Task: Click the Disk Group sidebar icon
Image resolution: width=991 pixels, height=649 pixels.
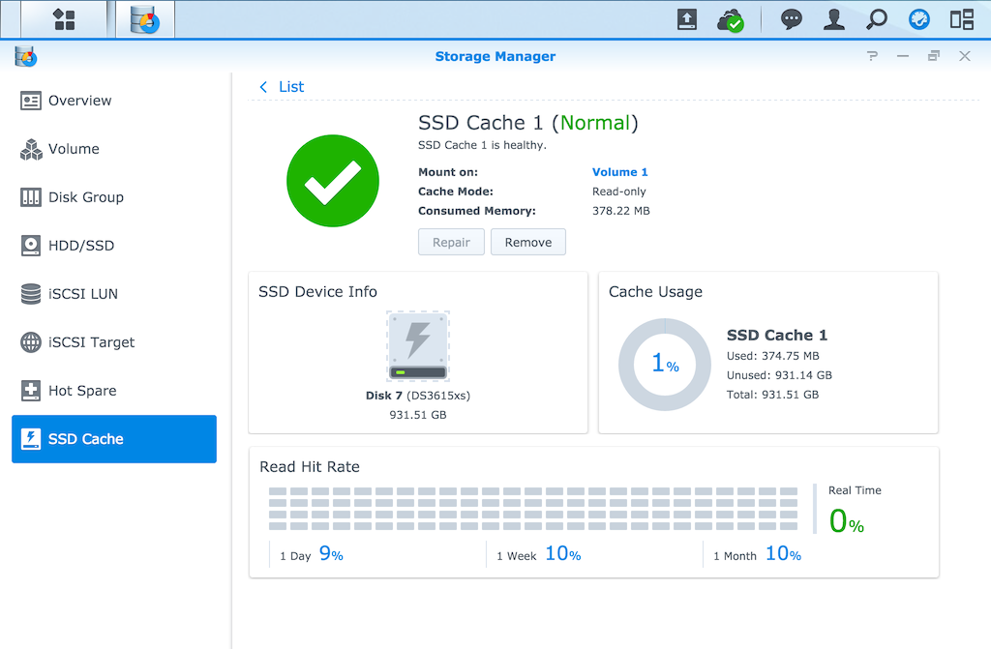Action: tap(30, 197)
